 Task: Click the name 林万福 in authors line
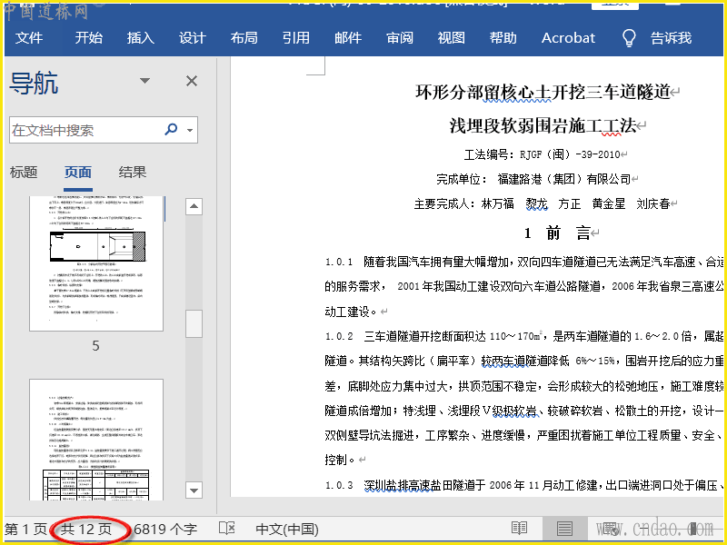point(497,203)
